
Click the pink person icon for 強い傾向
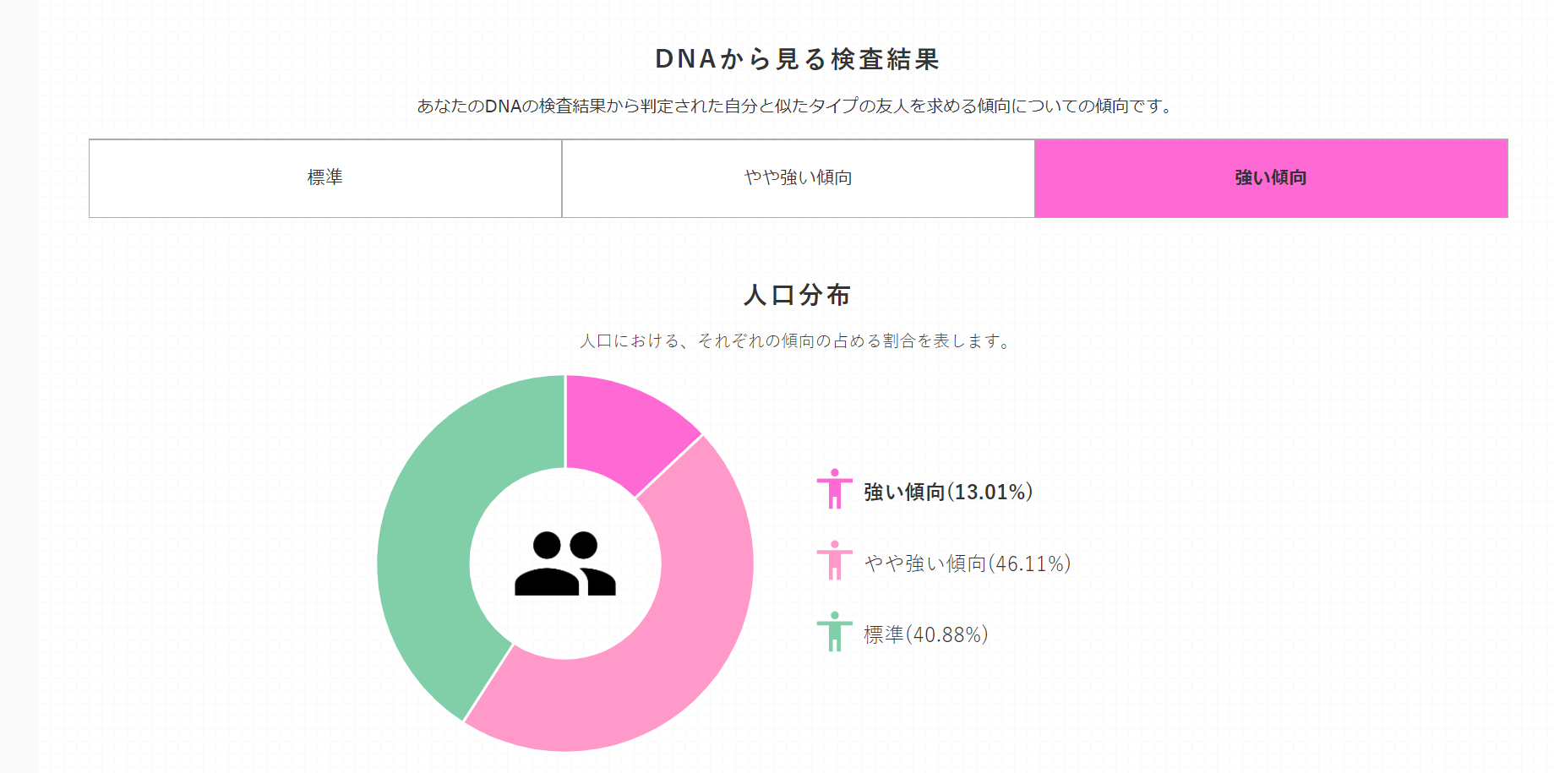pos(834,488)
